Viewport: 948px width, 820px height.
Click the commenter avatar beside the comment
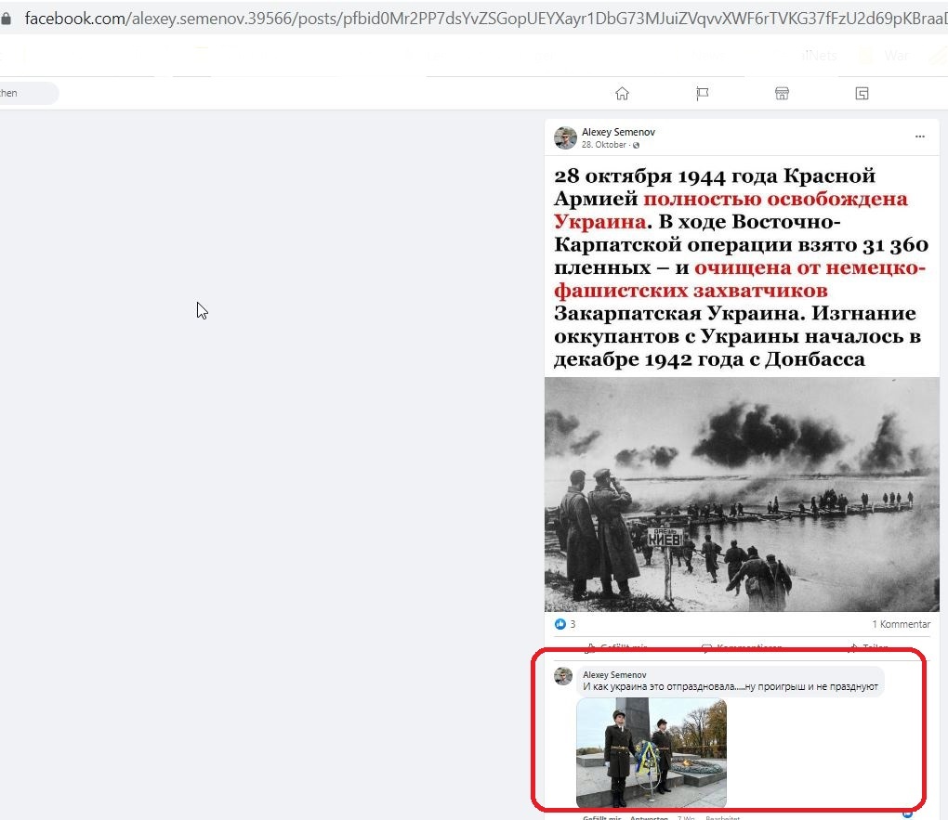pyautogui.click(x=563, y=676)
